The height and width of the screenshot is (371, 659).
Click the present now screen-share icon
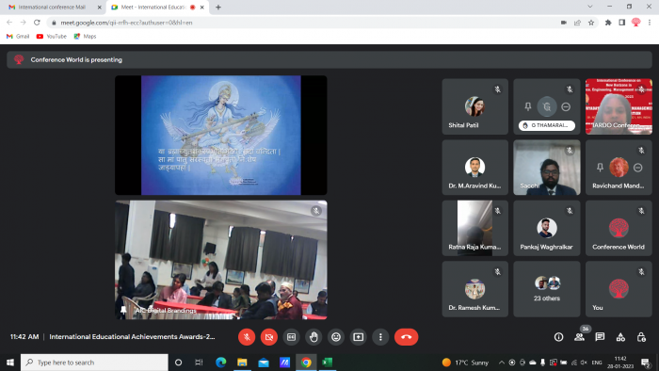click(x=358, y=337)
